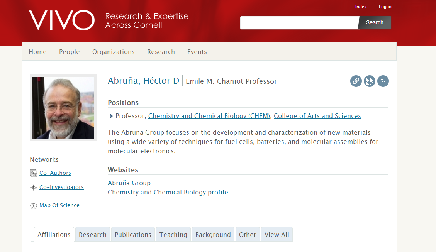Click the Positions section heading
Viewport: 436px width, 252px height.
pyautogui.click(x=123, y=103)
